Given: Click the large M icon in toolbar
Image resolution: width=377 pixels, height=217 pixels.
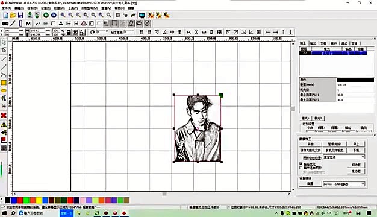Looking at the screenshot, I should click(28, 24).
